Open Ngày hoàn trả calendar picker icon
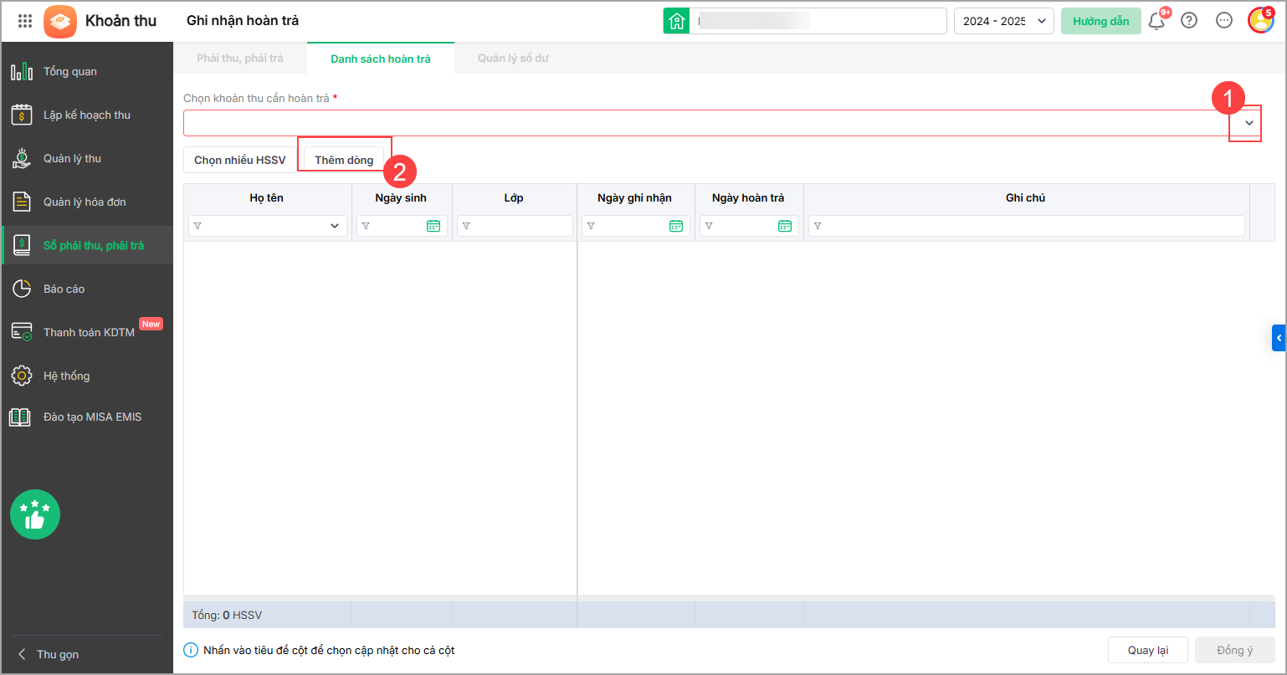 pyautogui.click(x=784, y=226)
